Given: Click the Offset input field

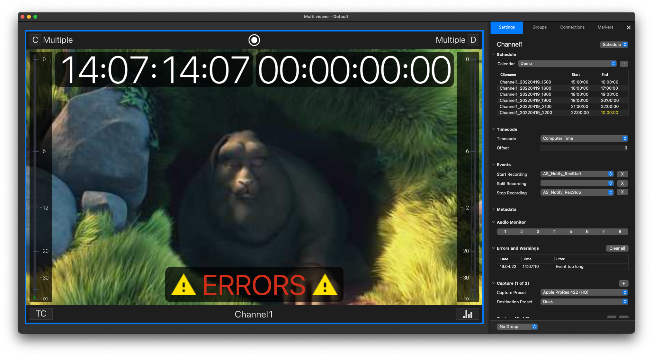Looking at the screenshot, I should [584, 148].
